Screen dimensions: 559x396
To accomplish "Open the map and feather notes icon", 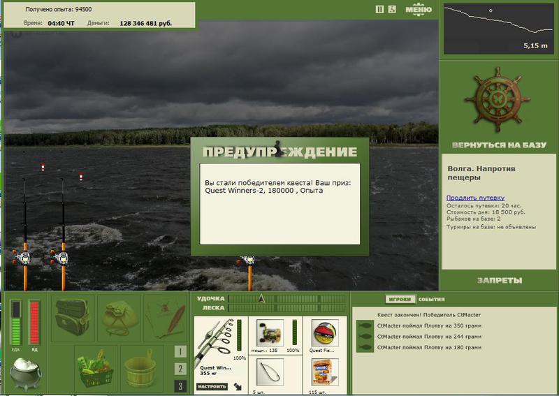I will pos(166,318).
